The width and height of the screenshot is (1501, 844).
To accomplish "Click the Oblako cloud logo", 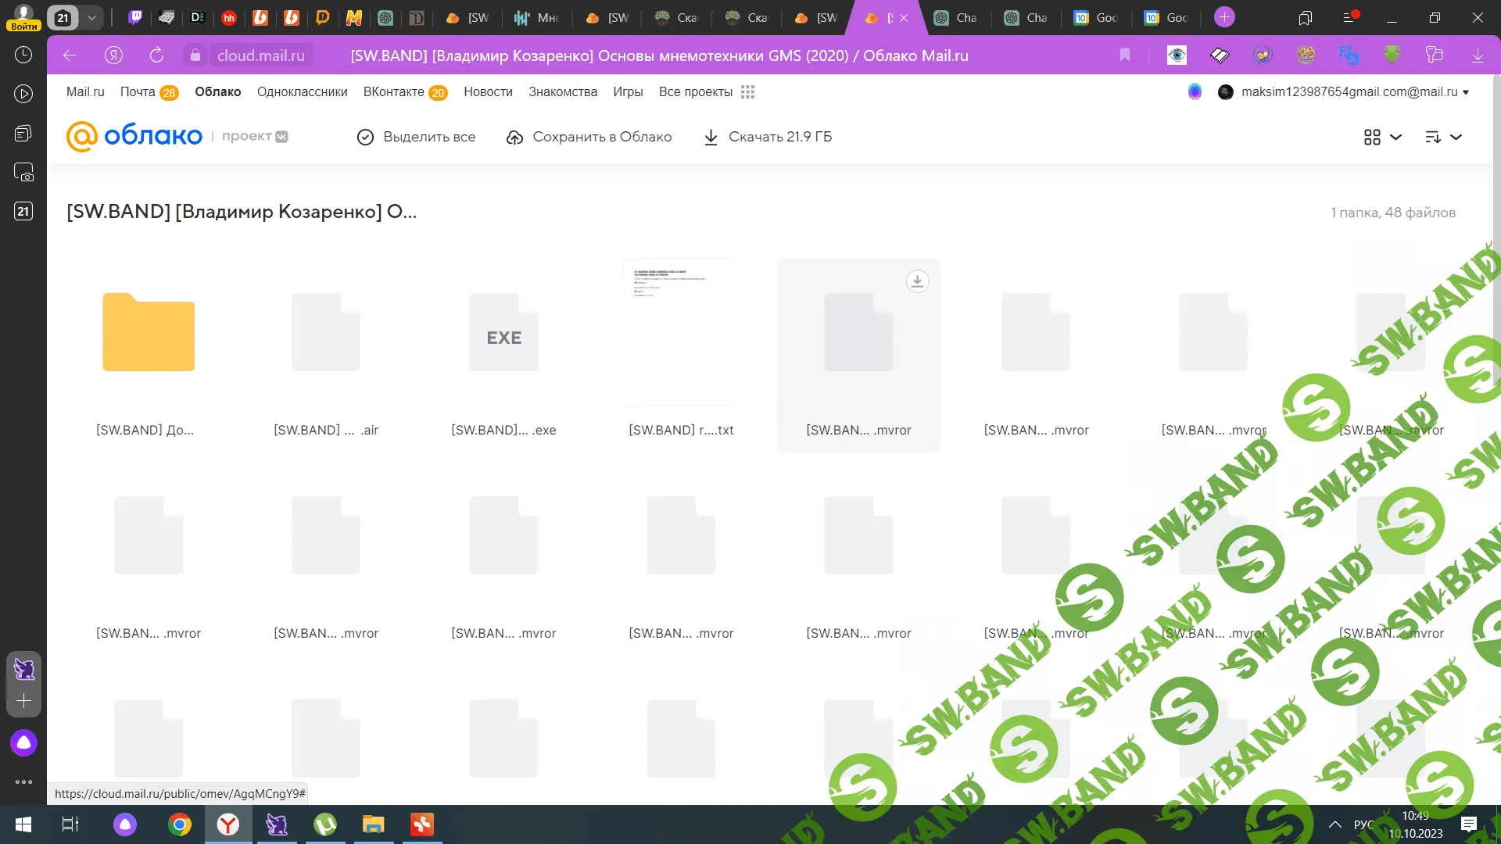I will click(134, 136).
